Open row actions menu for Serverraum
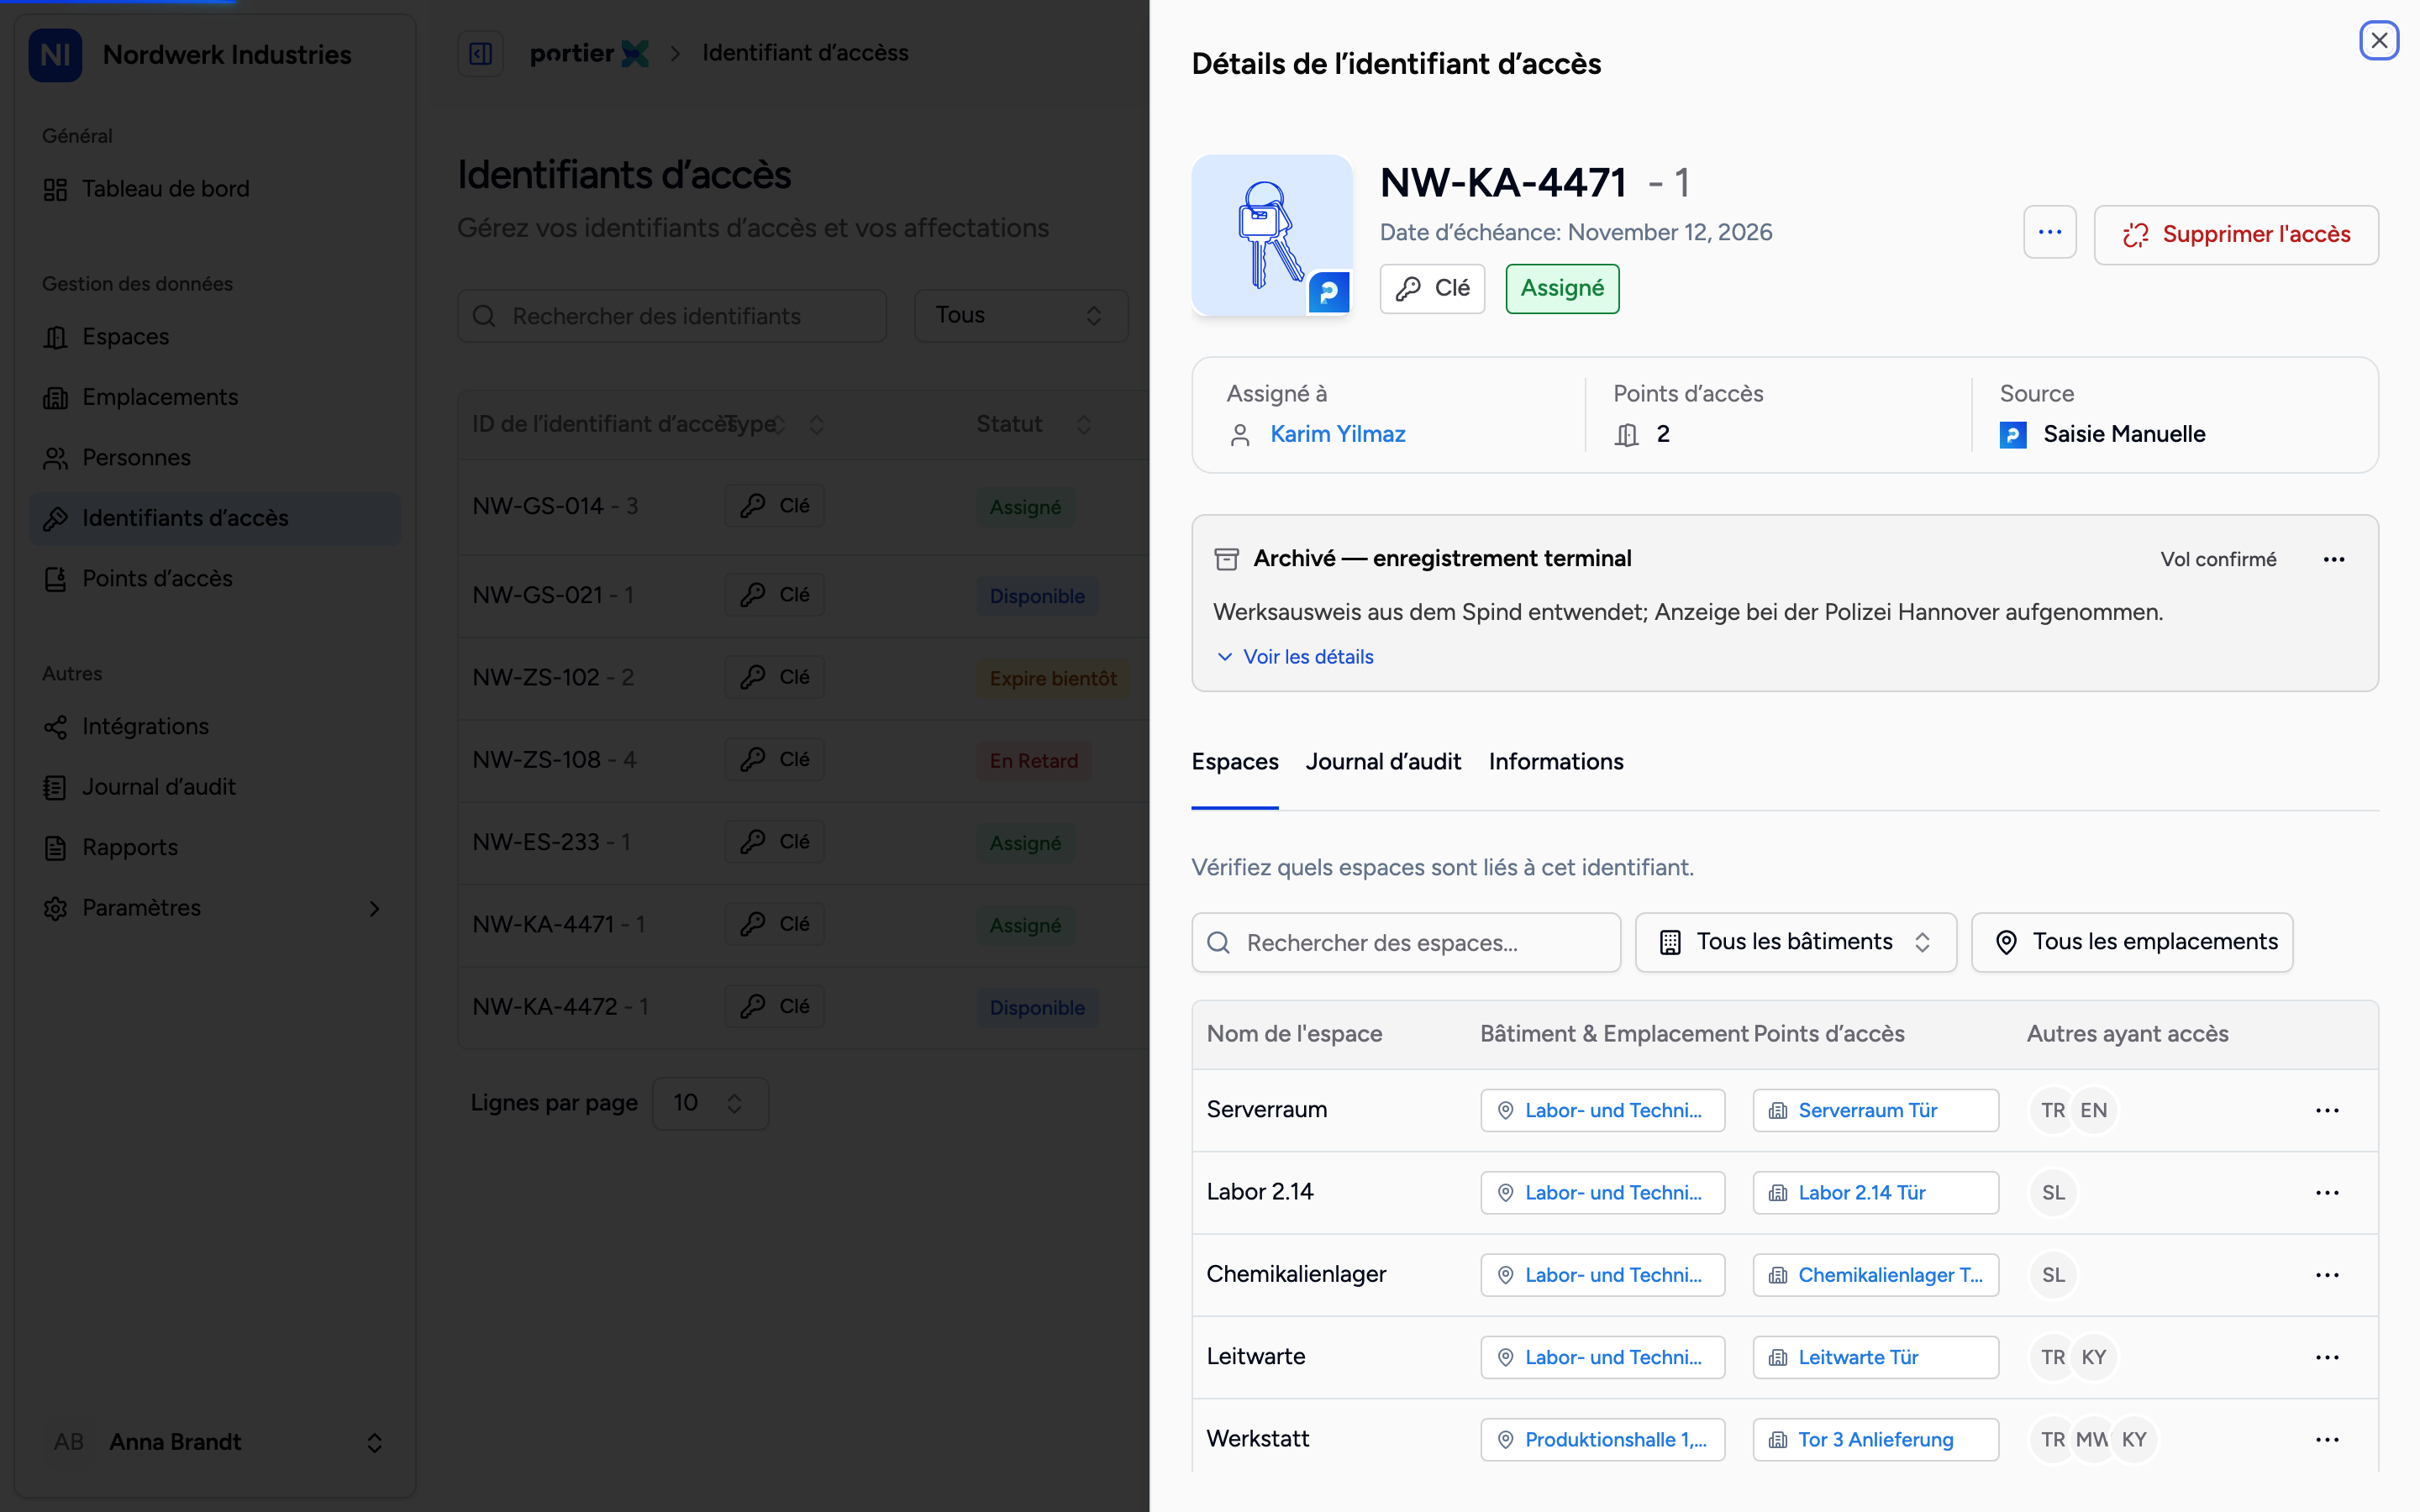Screen dimensions: 2420x1512 2327,1110
